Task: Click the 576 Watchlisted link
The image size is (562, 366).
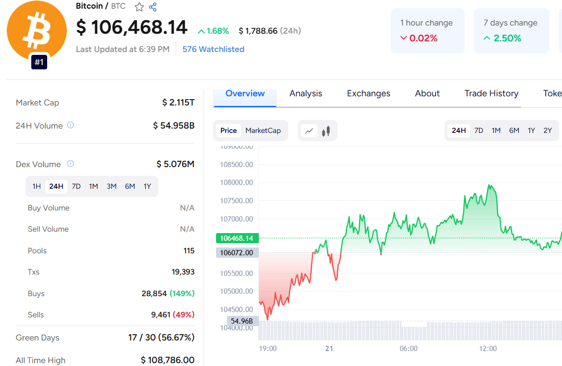Action: pos(213,49)
